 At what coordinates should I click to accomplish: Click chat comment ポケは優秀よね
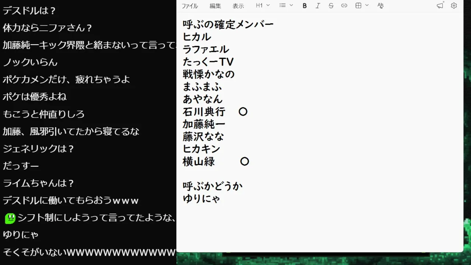pos(35,97)
